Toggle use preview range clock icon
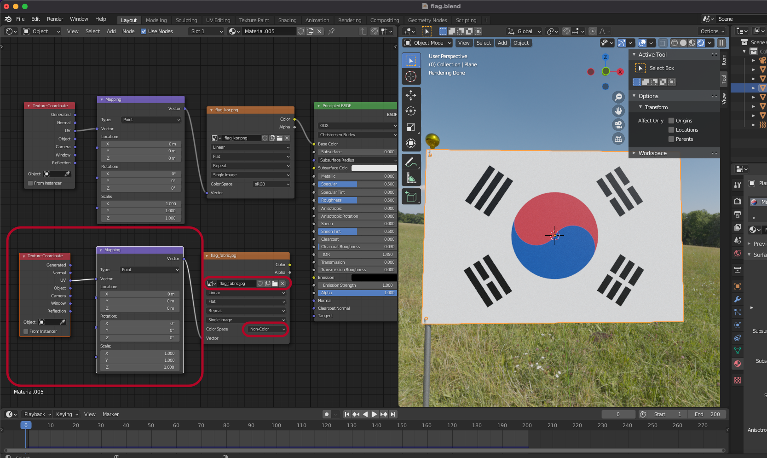This screenshot has width=767, height=458. (643, 414)
